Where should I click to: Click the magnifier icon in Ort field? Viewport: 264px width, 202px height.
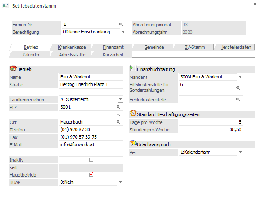point(118,122)
